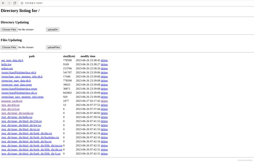This screenshot has width=254, height=162.
Task: Open /proto/AutoPilotInterface.pb.h link
Action: (x=19, y=73)
